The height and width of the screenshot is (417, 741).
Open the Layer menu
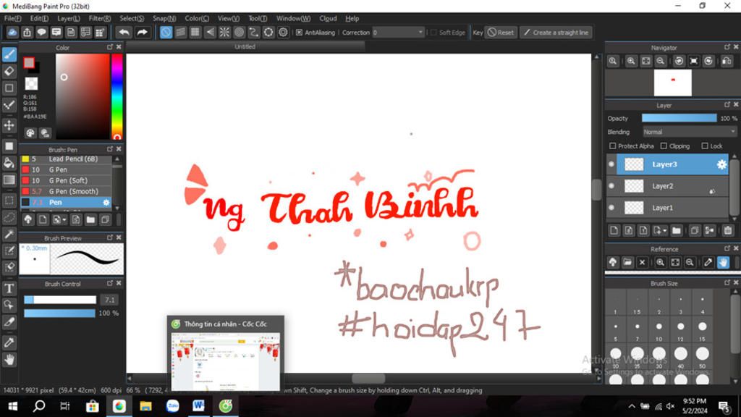click(69, 18)
